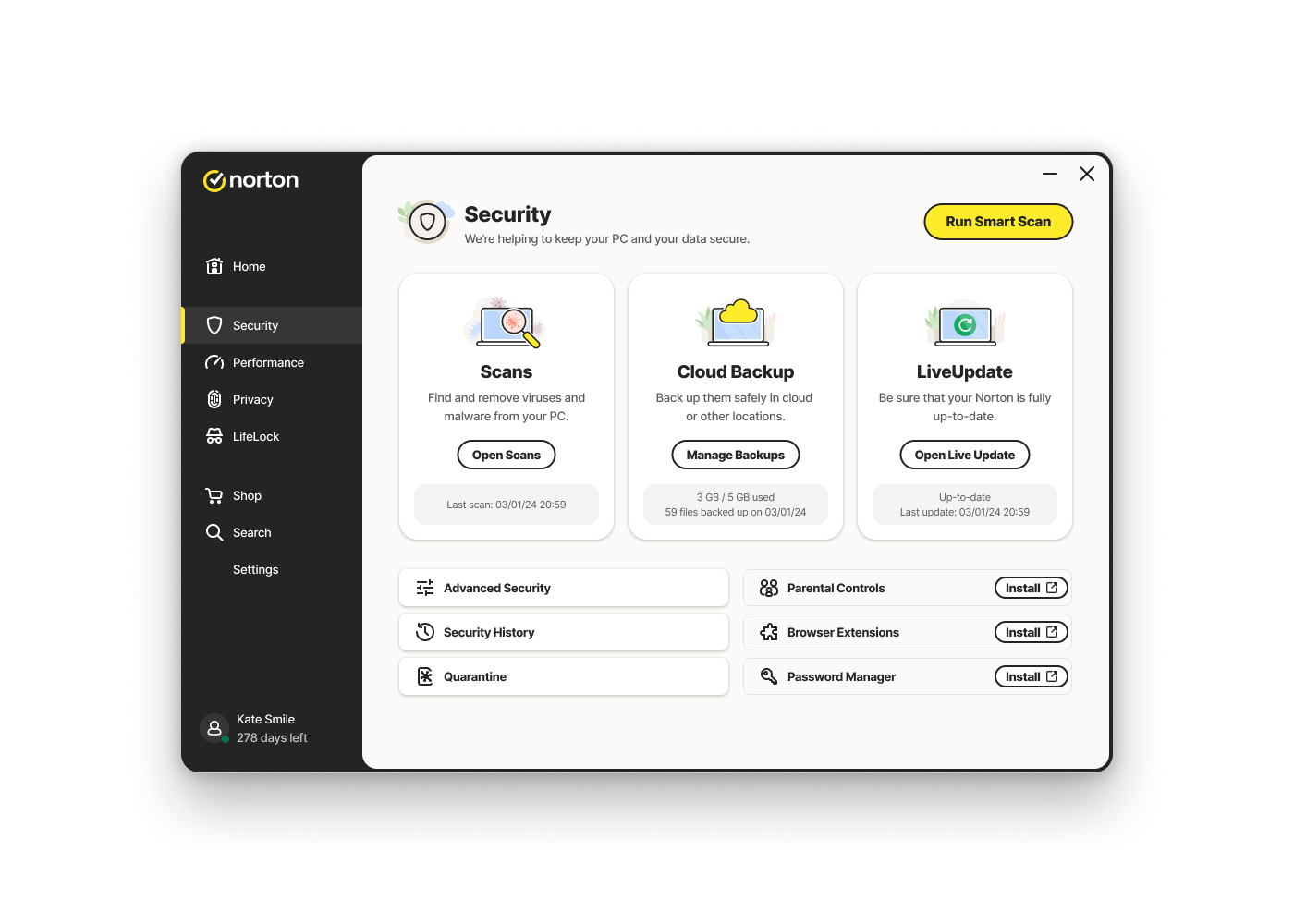The height and width of the screenshot is (924, 1294).
Task: Click the Security shield icon in the sidebar
Action: 214,325
